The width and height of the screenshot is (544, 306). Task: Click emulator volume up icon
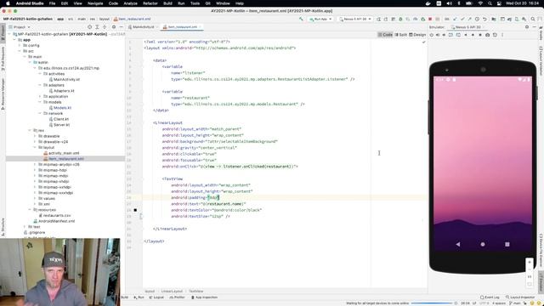438,35
